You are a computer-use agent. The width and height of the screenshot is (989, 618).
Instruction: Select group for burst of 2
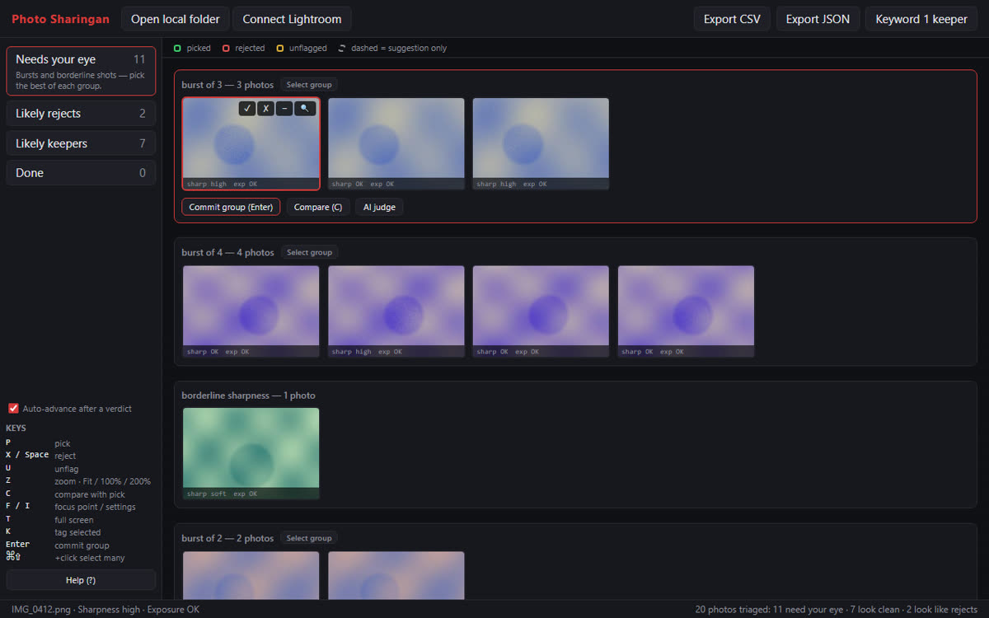[309, 538]
